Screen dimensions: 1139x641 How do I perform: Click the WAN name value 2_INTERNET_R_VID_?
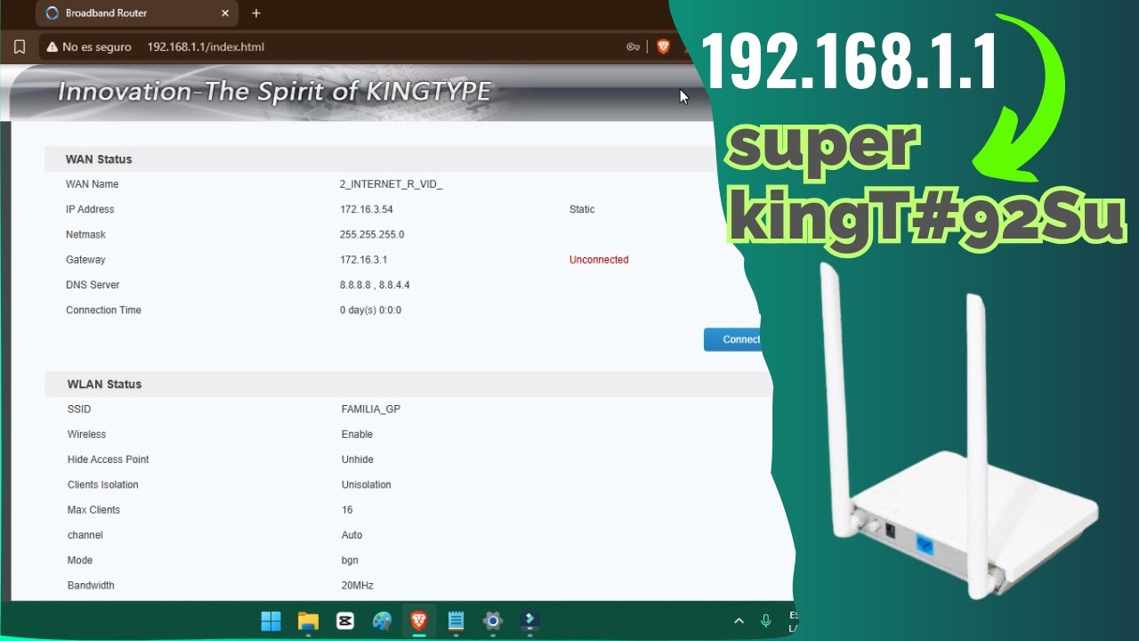(392, 184)
